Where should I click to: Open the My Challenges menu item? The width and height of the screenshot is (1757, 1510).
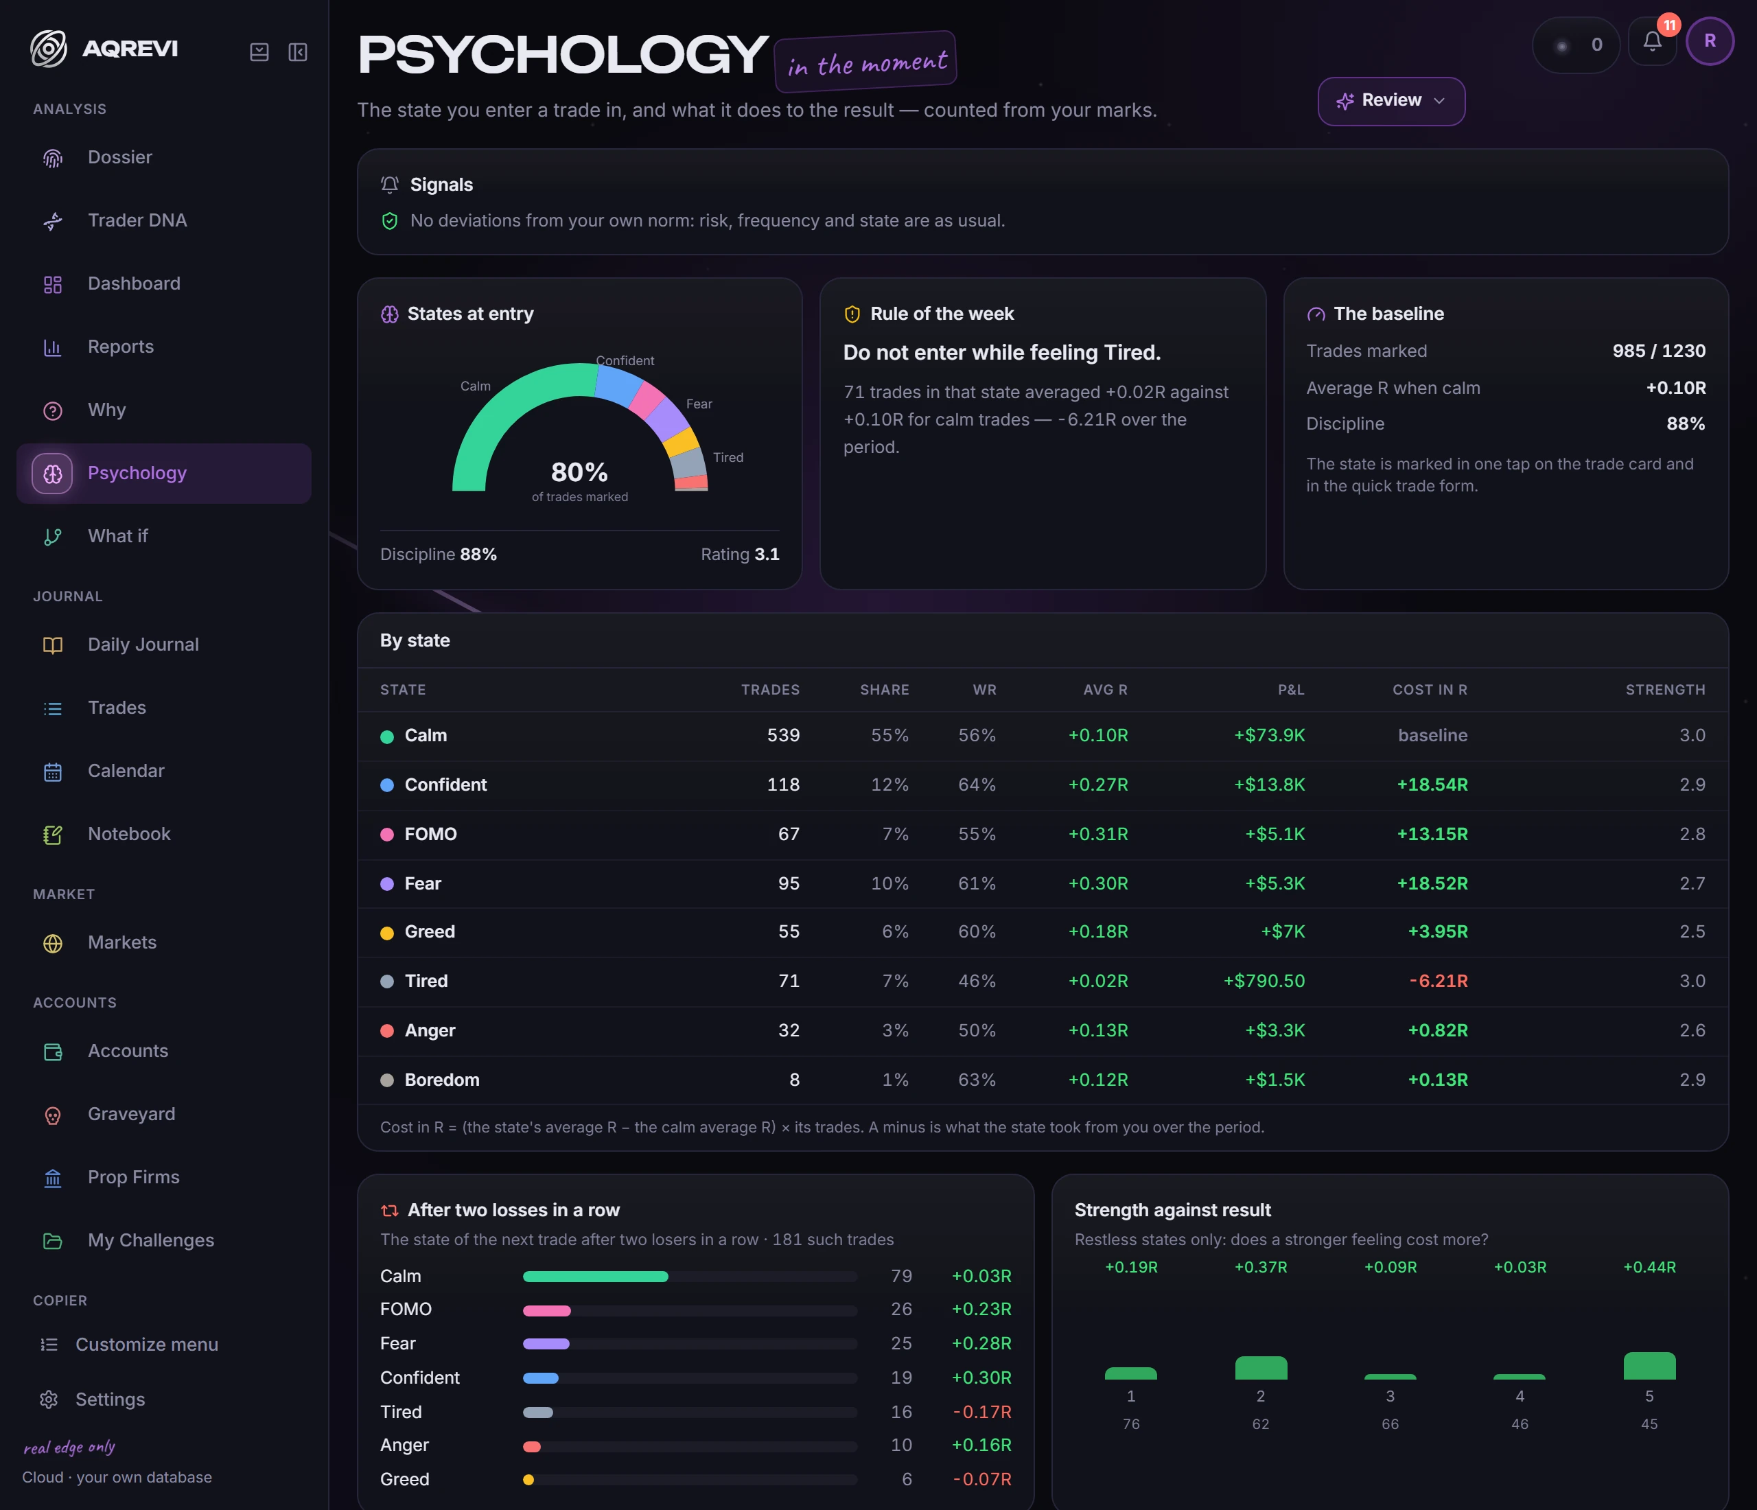coord(163,1240)
